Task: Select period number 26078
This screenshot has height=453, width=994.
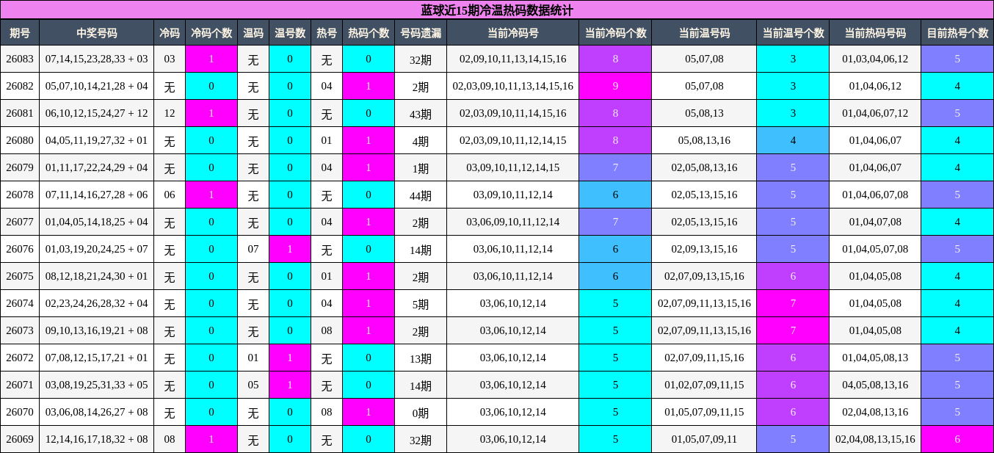Action: click(x=20, y=195)
